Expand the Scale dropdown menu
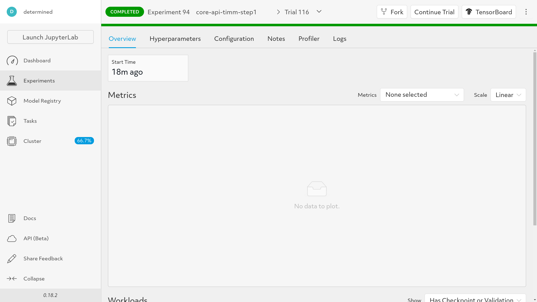537x302 pixels. point(508,95)
